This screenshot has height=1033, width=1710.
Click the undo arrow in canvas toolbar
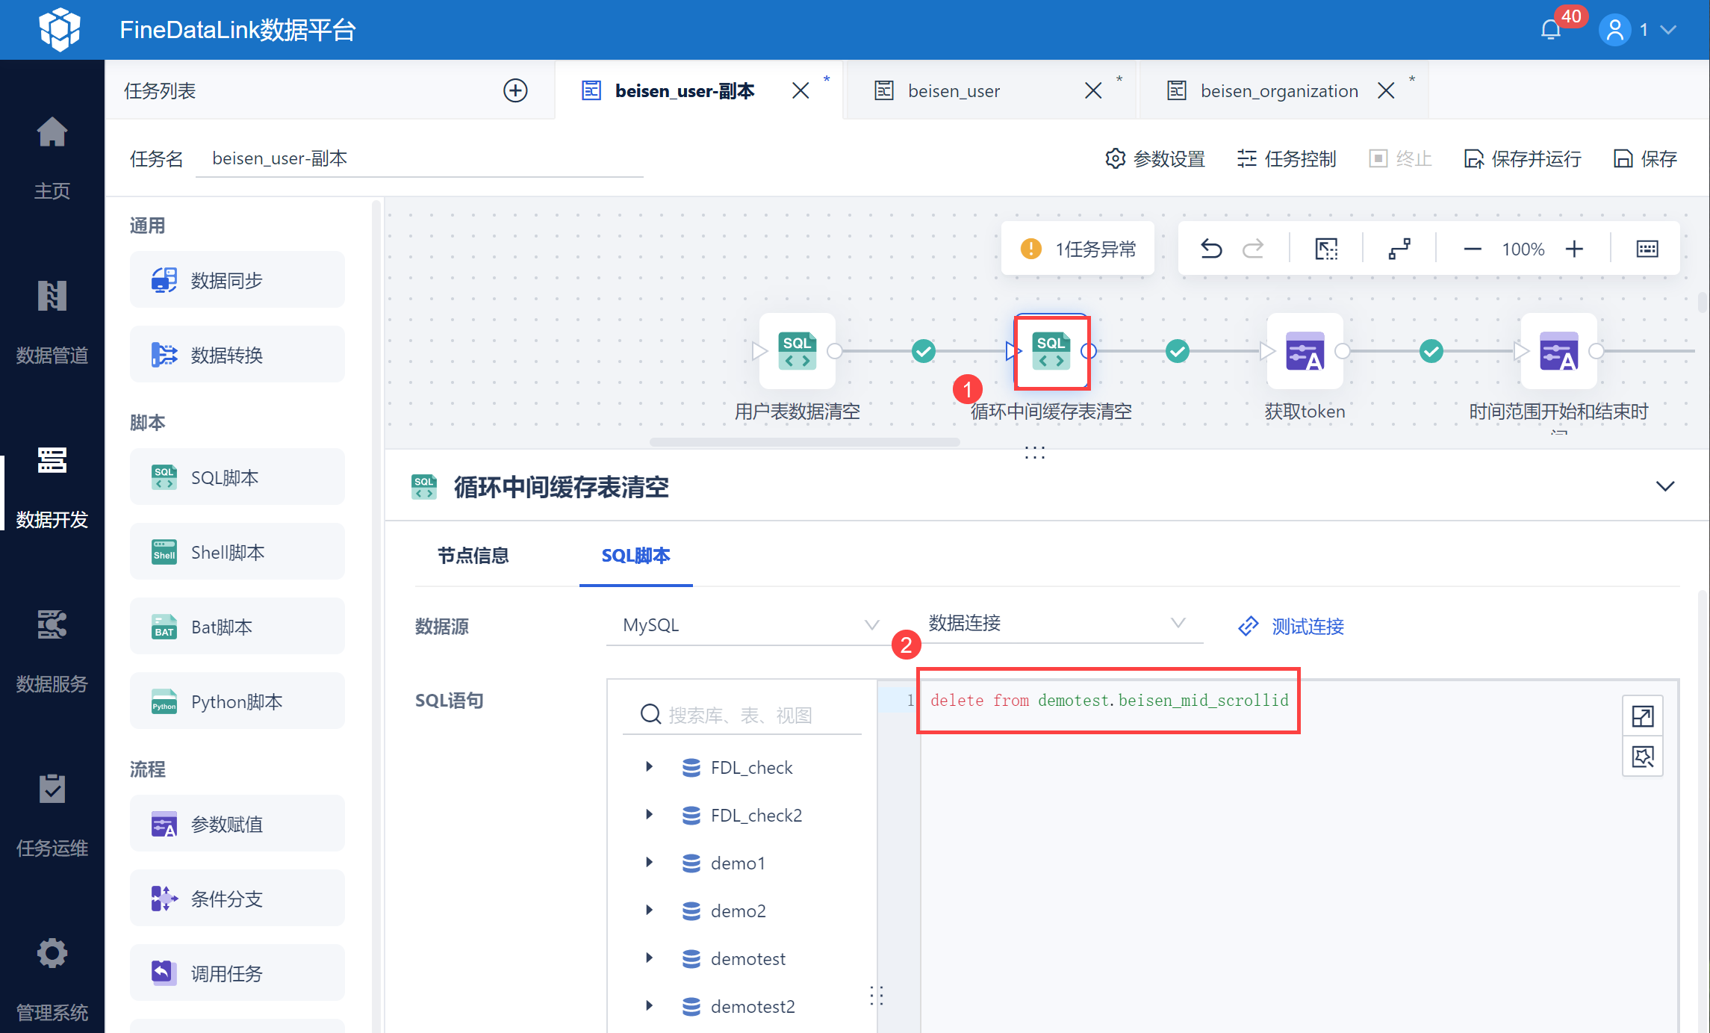coord(1210,249)
